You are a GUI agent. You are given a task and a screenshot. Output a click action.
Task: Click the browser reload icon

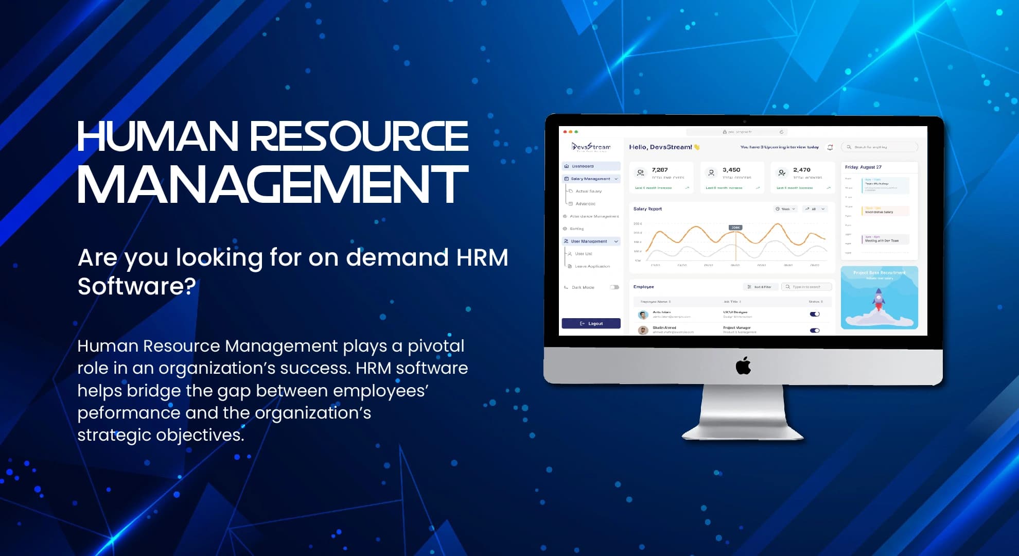tap(781, 132)
